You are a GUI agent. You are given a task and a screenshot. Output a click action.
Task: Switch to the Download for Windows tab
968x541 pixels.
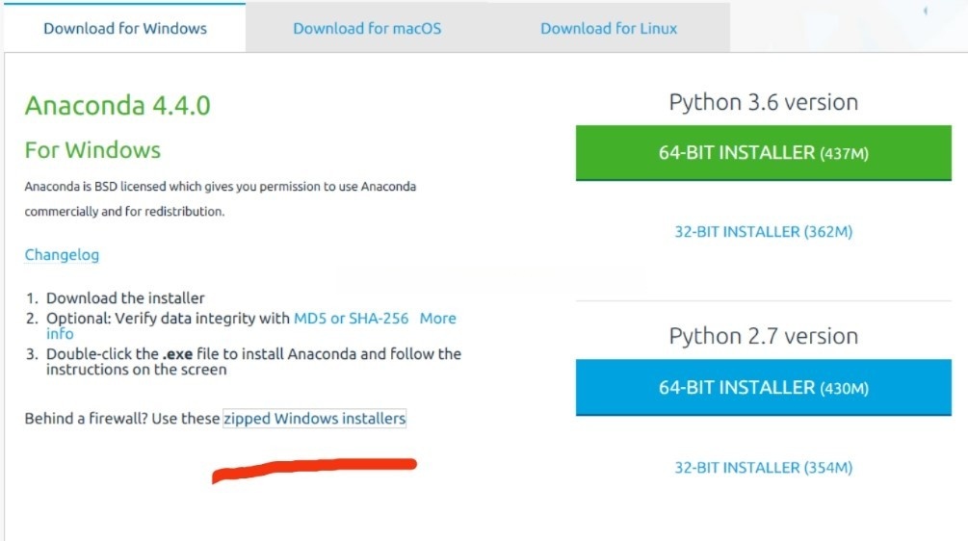click(x=125, y=28)
